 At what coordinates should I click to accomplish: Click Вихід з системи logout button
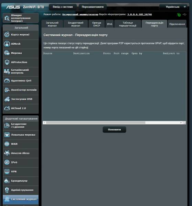click(63, 7)
